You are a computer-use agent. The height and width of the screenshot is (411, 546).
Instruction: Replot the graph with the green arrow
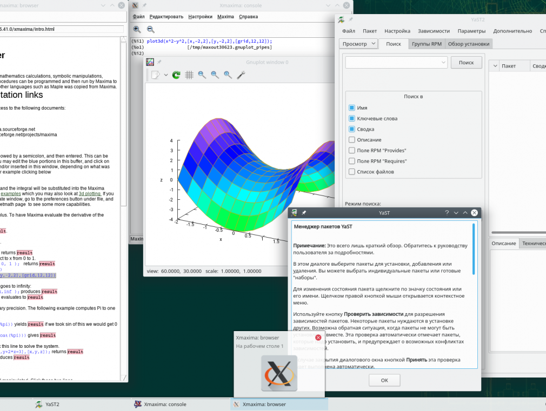click(x=176, y=75)
